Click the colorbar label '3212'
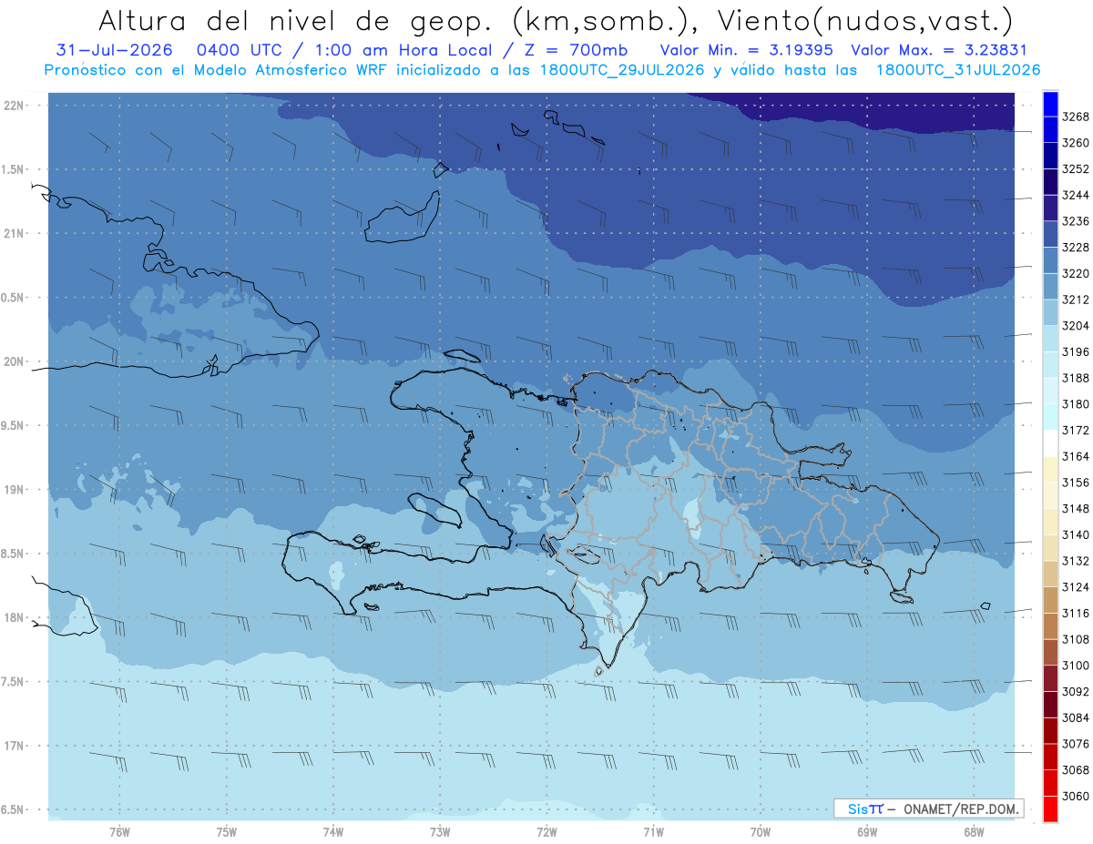The width and height of the screenshot is (1093, 844). click(1076, 300)
